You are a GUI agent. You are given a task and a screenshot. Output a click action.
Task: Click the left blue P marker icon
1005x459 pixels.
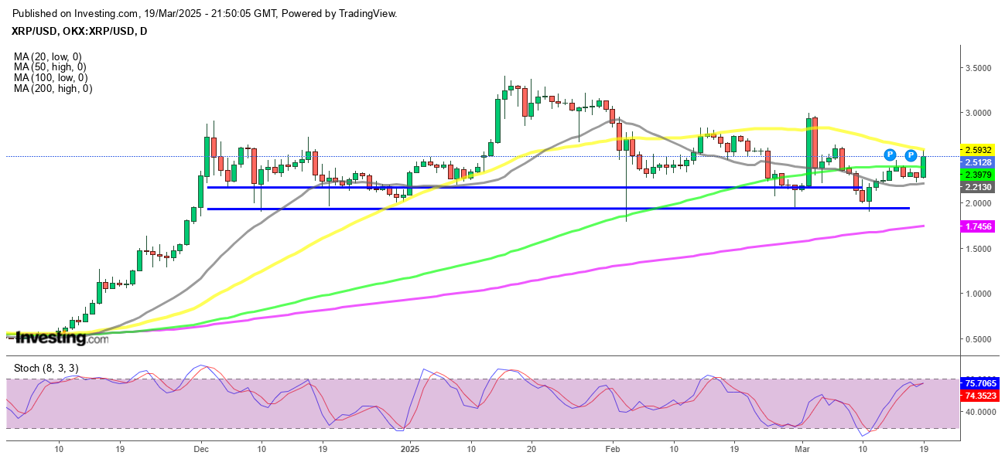coord(890,155)
